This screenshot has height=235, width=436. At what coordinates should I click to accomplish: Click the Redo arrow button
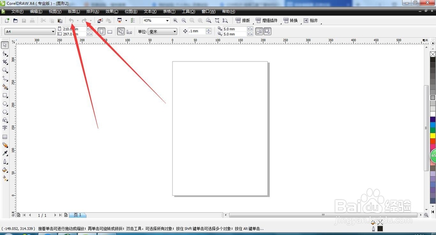(84, 20)
